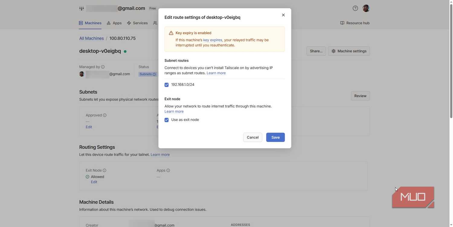Go back to All Machines breadcrumb

click(x=92, y=38)
